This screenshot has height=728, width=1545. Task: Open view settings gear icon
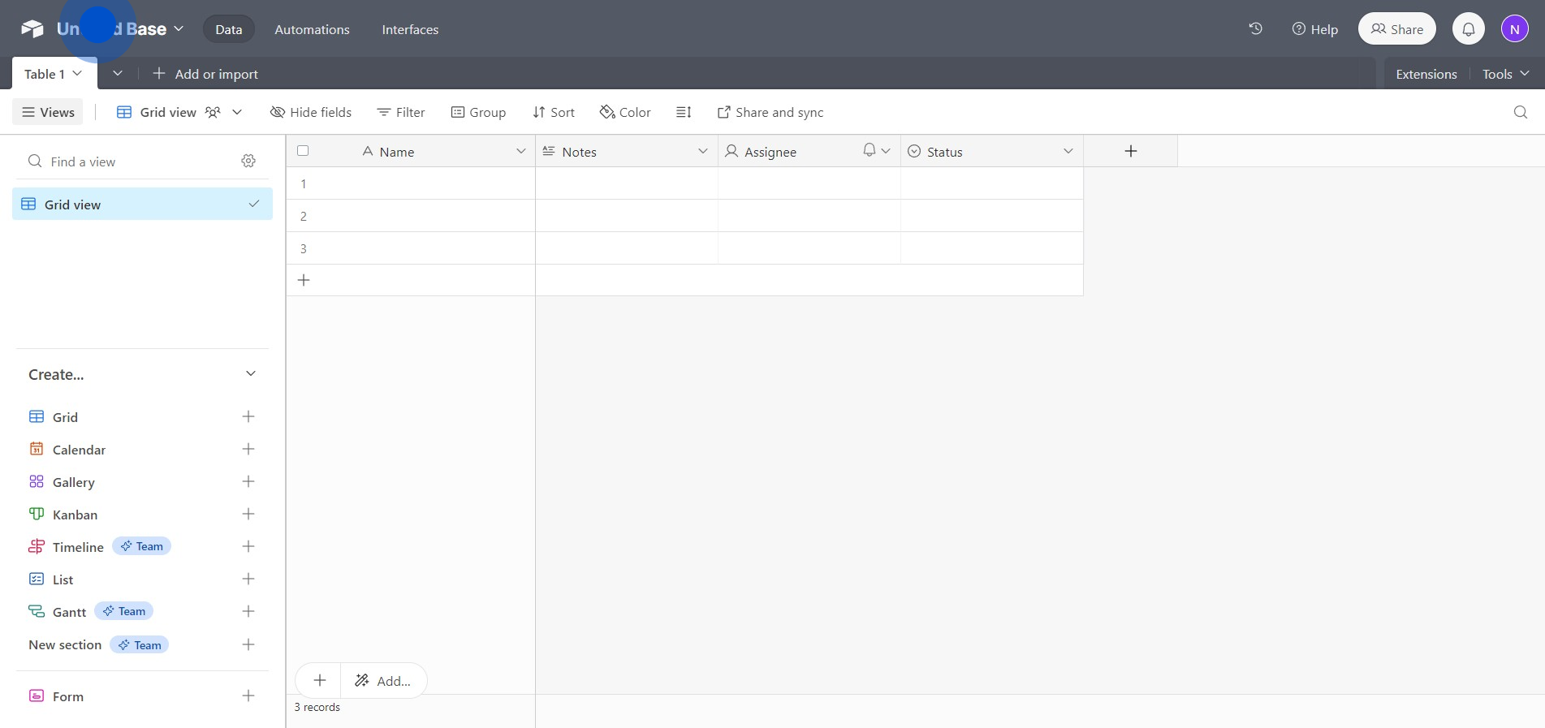(248, 161)
